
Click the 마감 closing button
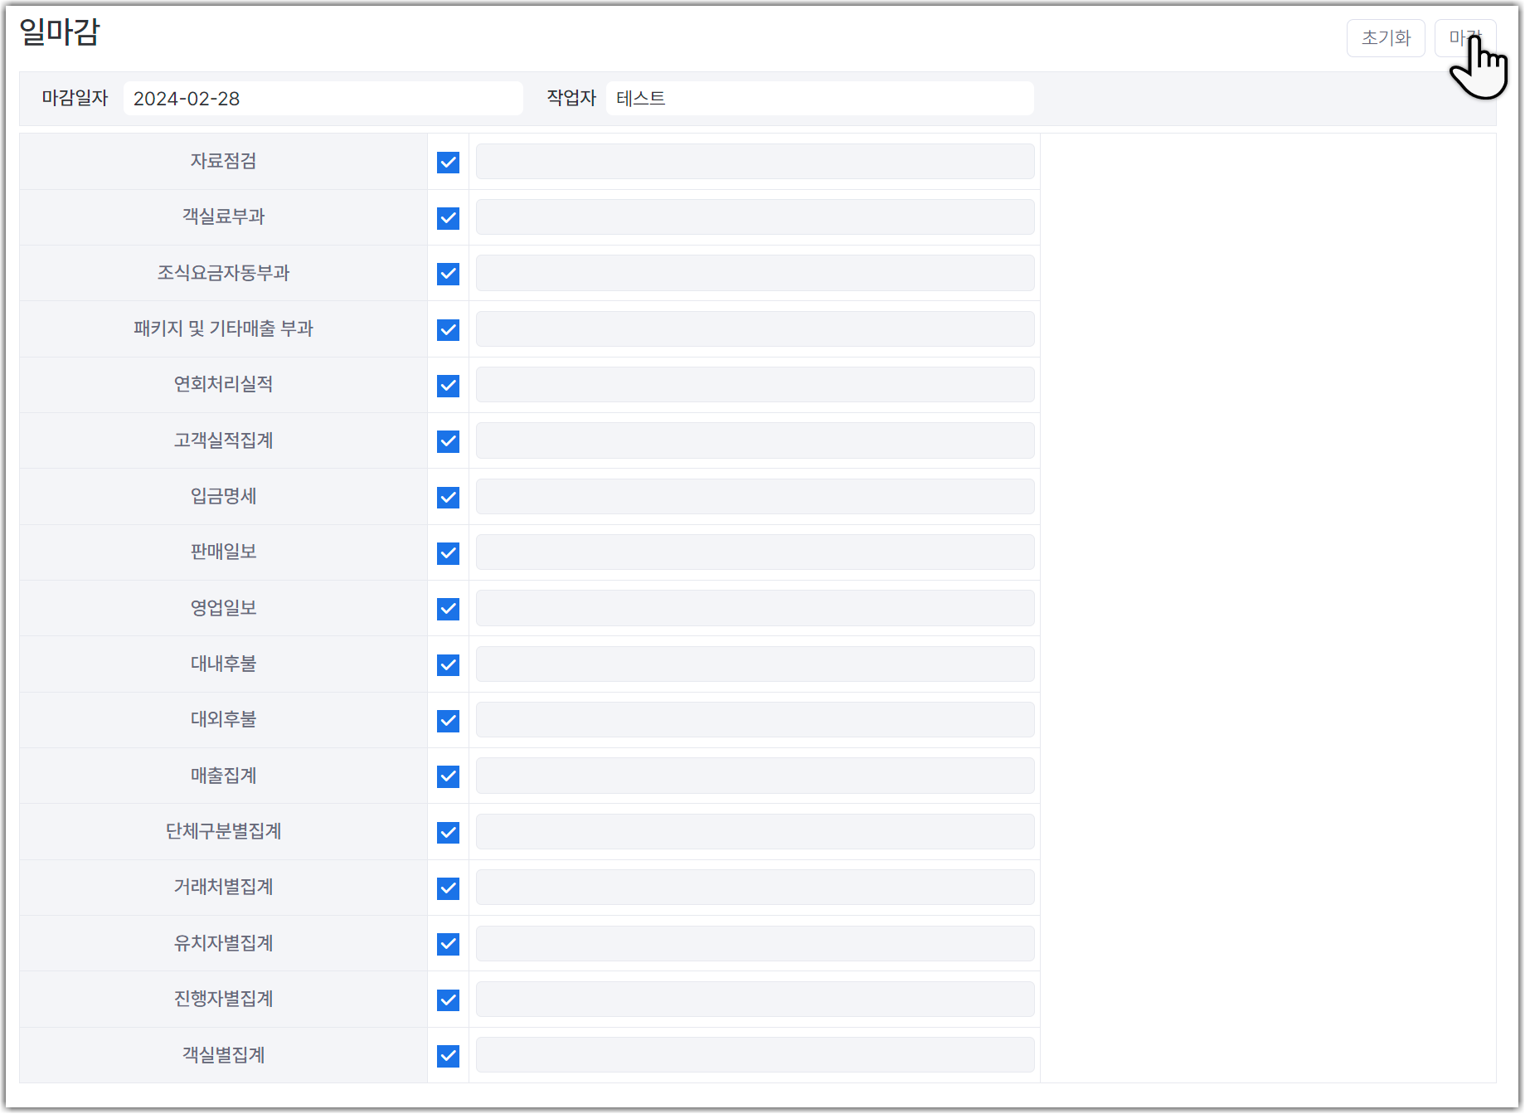click(1465, 38)
